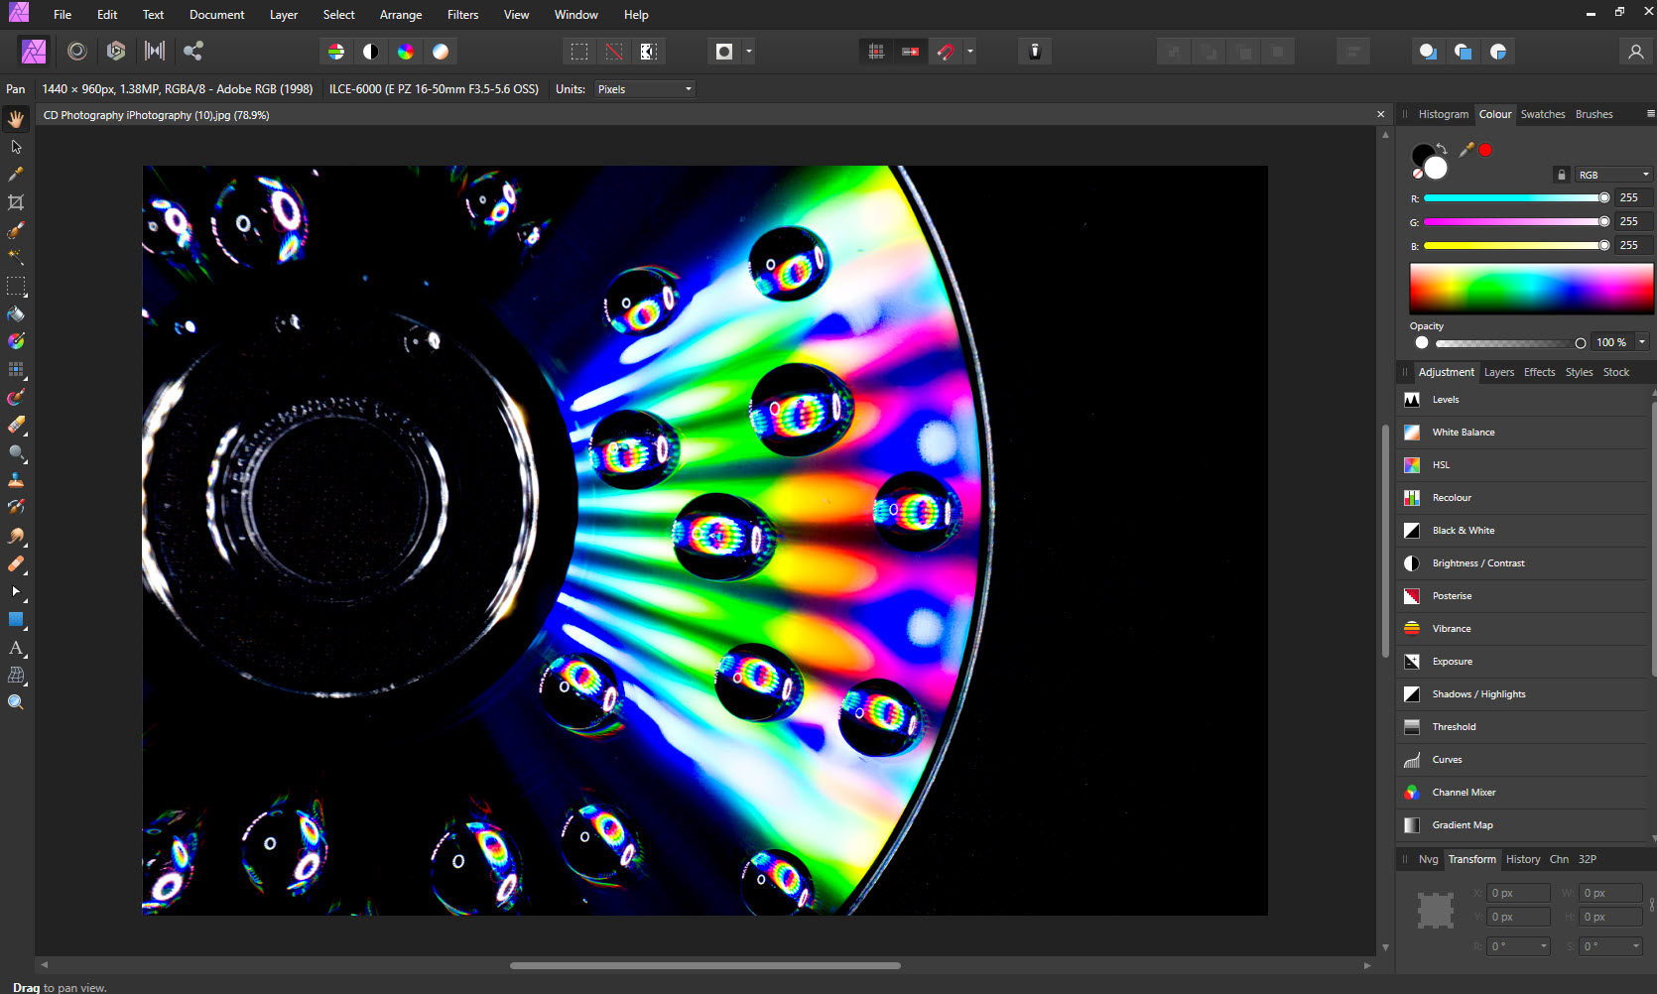Viewport: 1657px width, 994px height.
Task: Swap primary and secondary colours
Action: (1442, 149)
